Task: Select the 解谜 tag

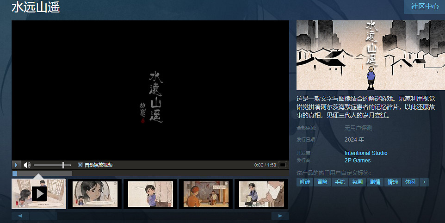Action: [x=305, y=182]
